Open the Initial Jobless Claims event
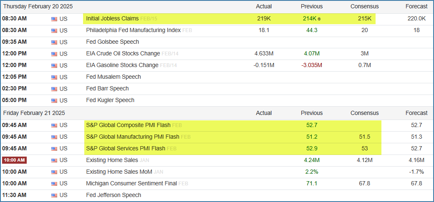The image size is (434, 202). [112, 18]
